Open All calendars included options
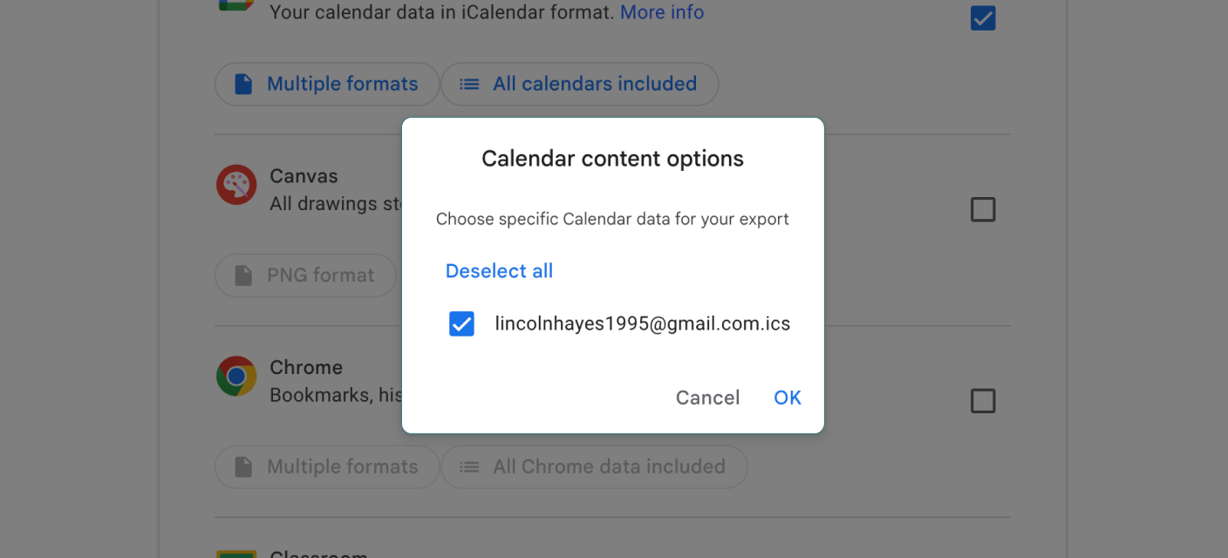This screenshot has height=558, width=1228. (580, 85)
